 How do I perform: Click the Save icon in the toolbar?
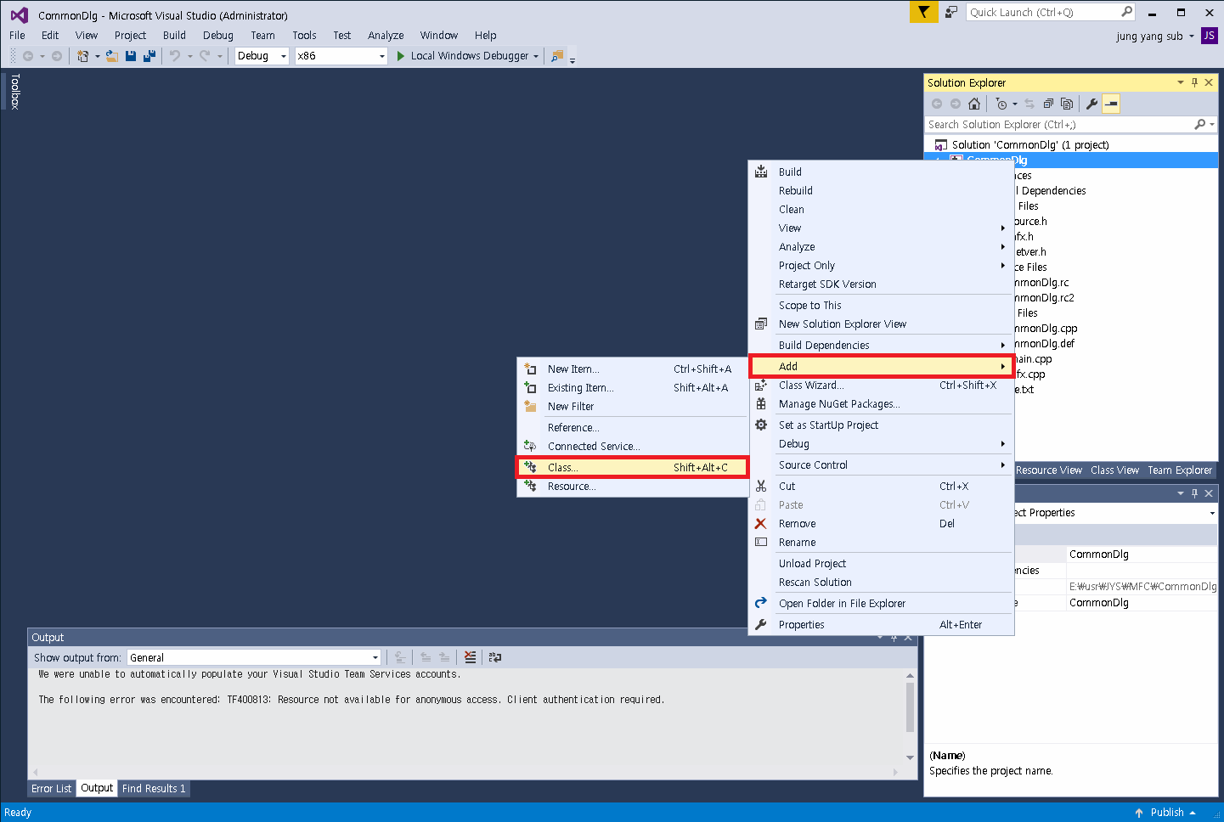[x=131, y=56]
